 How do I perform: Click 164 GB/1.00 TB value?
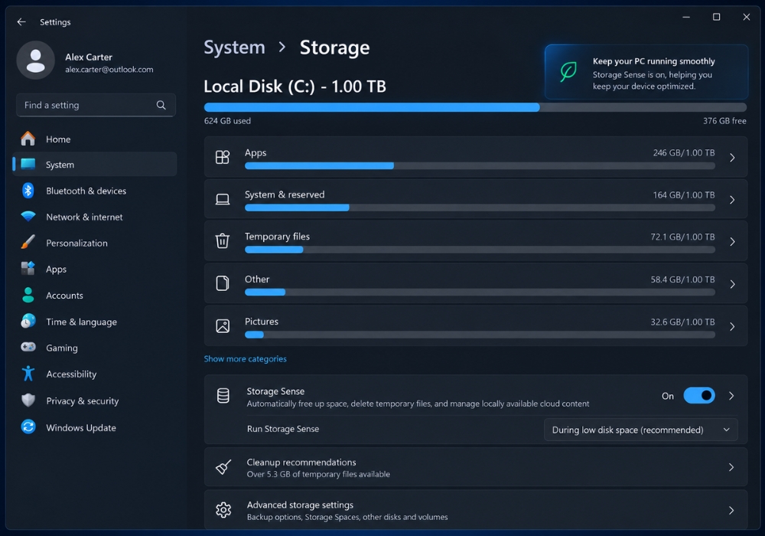coord(683,194)
